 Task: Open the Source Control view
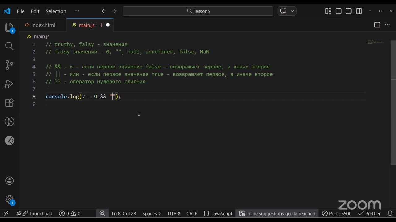[x=9, y=65]
